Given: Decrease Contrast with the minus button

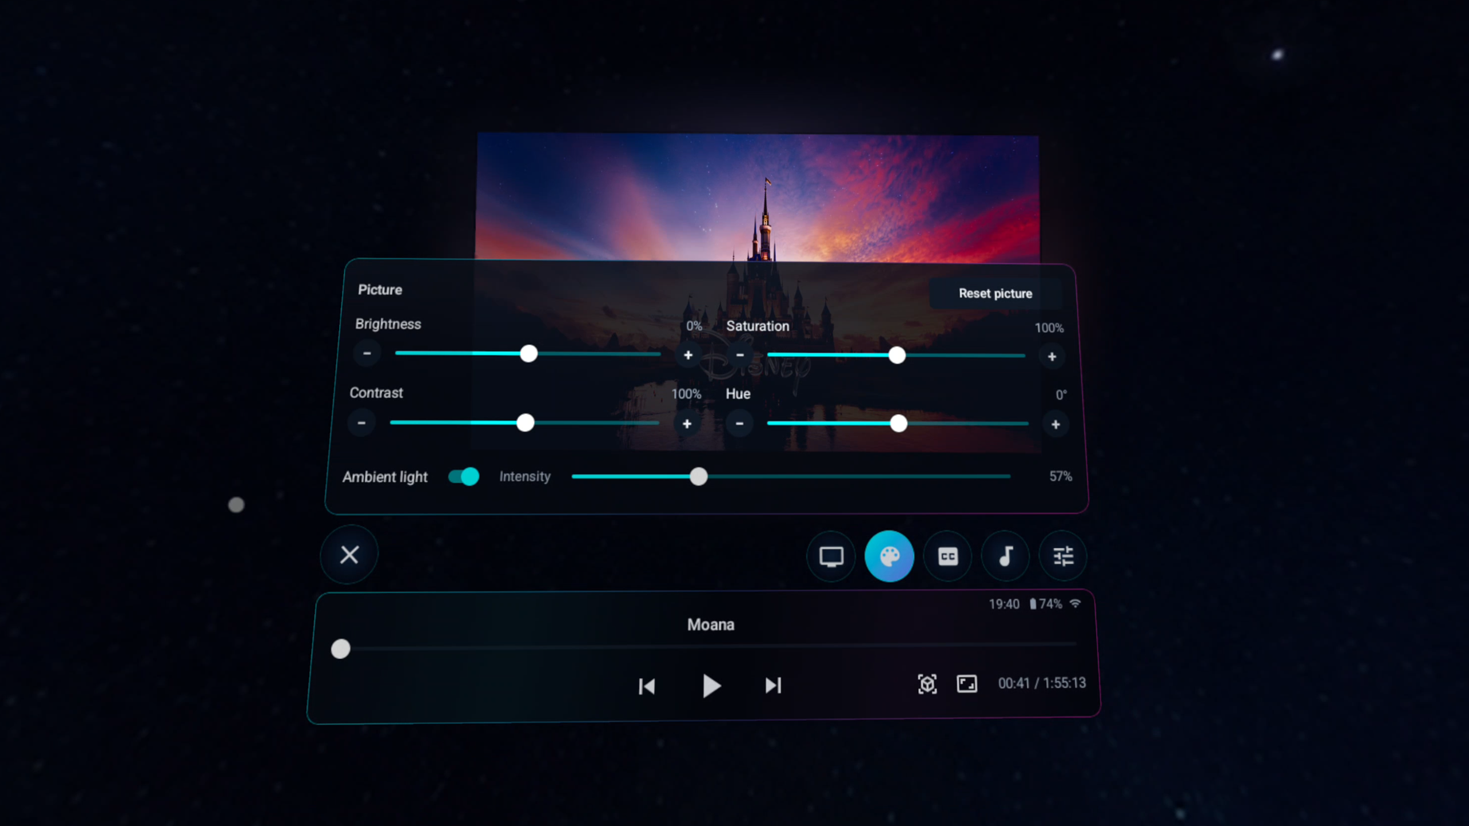Looking at the screenshot, I should coord(362,423).
